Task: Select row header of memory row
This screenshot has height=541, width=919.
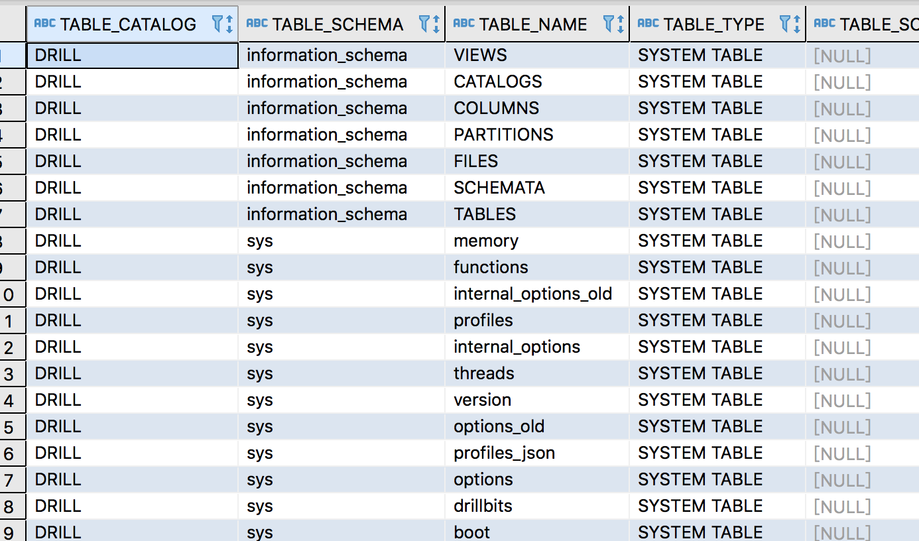Action: 13,241
